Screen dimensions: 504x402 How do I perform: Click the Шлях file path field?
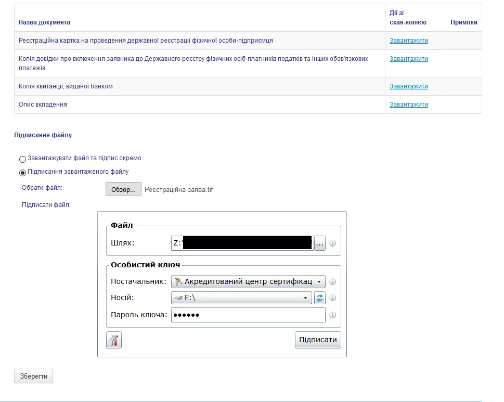[x=242, y=243]
